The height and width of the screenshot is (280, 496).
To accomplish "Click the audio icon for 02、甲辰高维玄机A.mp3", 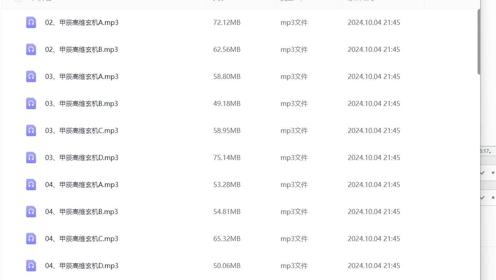I will pyautogui.click(x=31, y=22).
